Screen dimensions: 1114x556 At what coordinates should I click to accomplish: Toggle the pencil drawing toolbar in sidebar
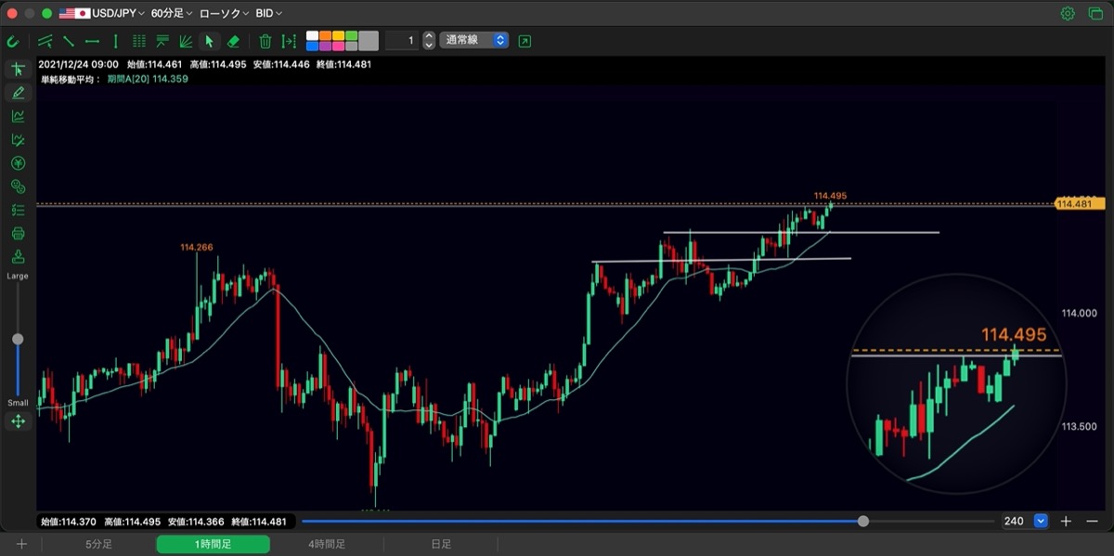(x=18, y=93)
